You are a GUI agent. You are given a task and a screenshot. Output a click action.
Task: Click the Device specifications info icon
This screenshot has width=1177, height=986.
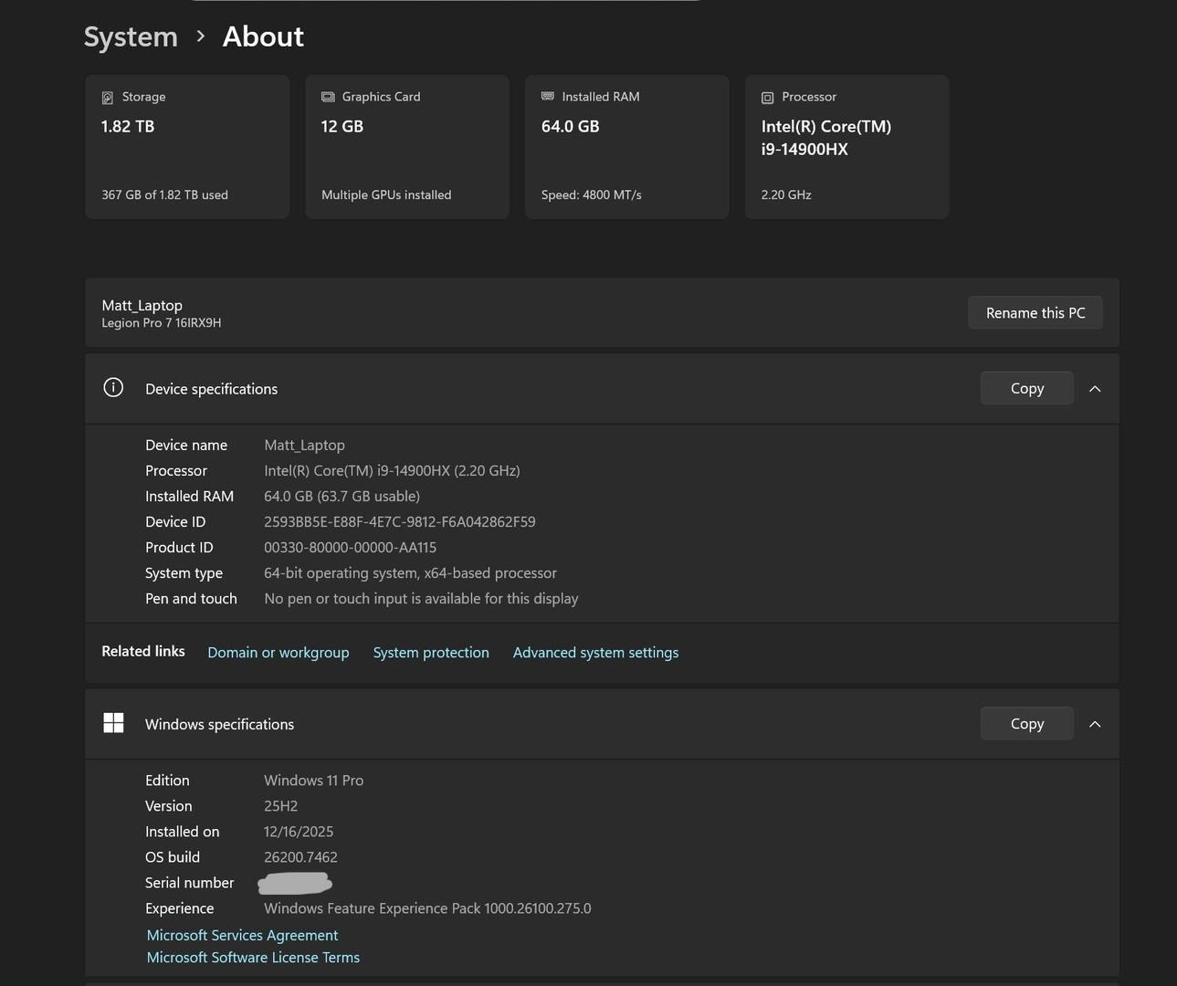(113, 388)
